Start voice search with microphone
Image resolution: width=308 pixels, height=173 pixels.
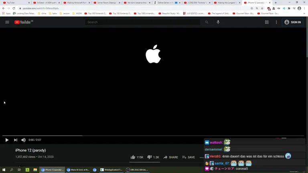click(x=218, y=22)
